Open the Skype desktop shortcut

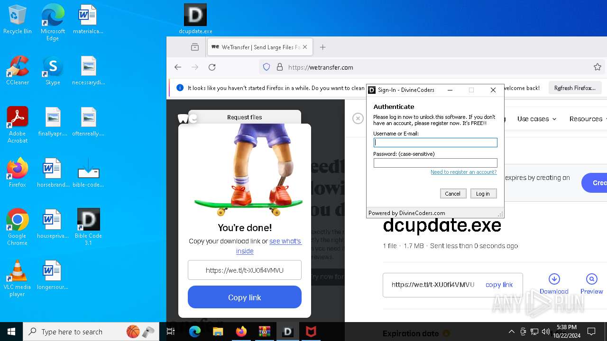(x=53, y=71)
